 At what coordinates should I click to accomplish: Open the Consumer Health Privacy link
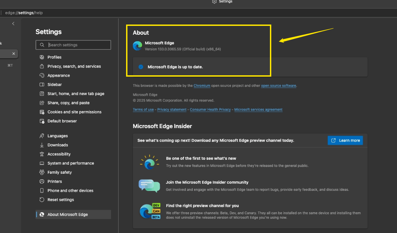[210, 110]
